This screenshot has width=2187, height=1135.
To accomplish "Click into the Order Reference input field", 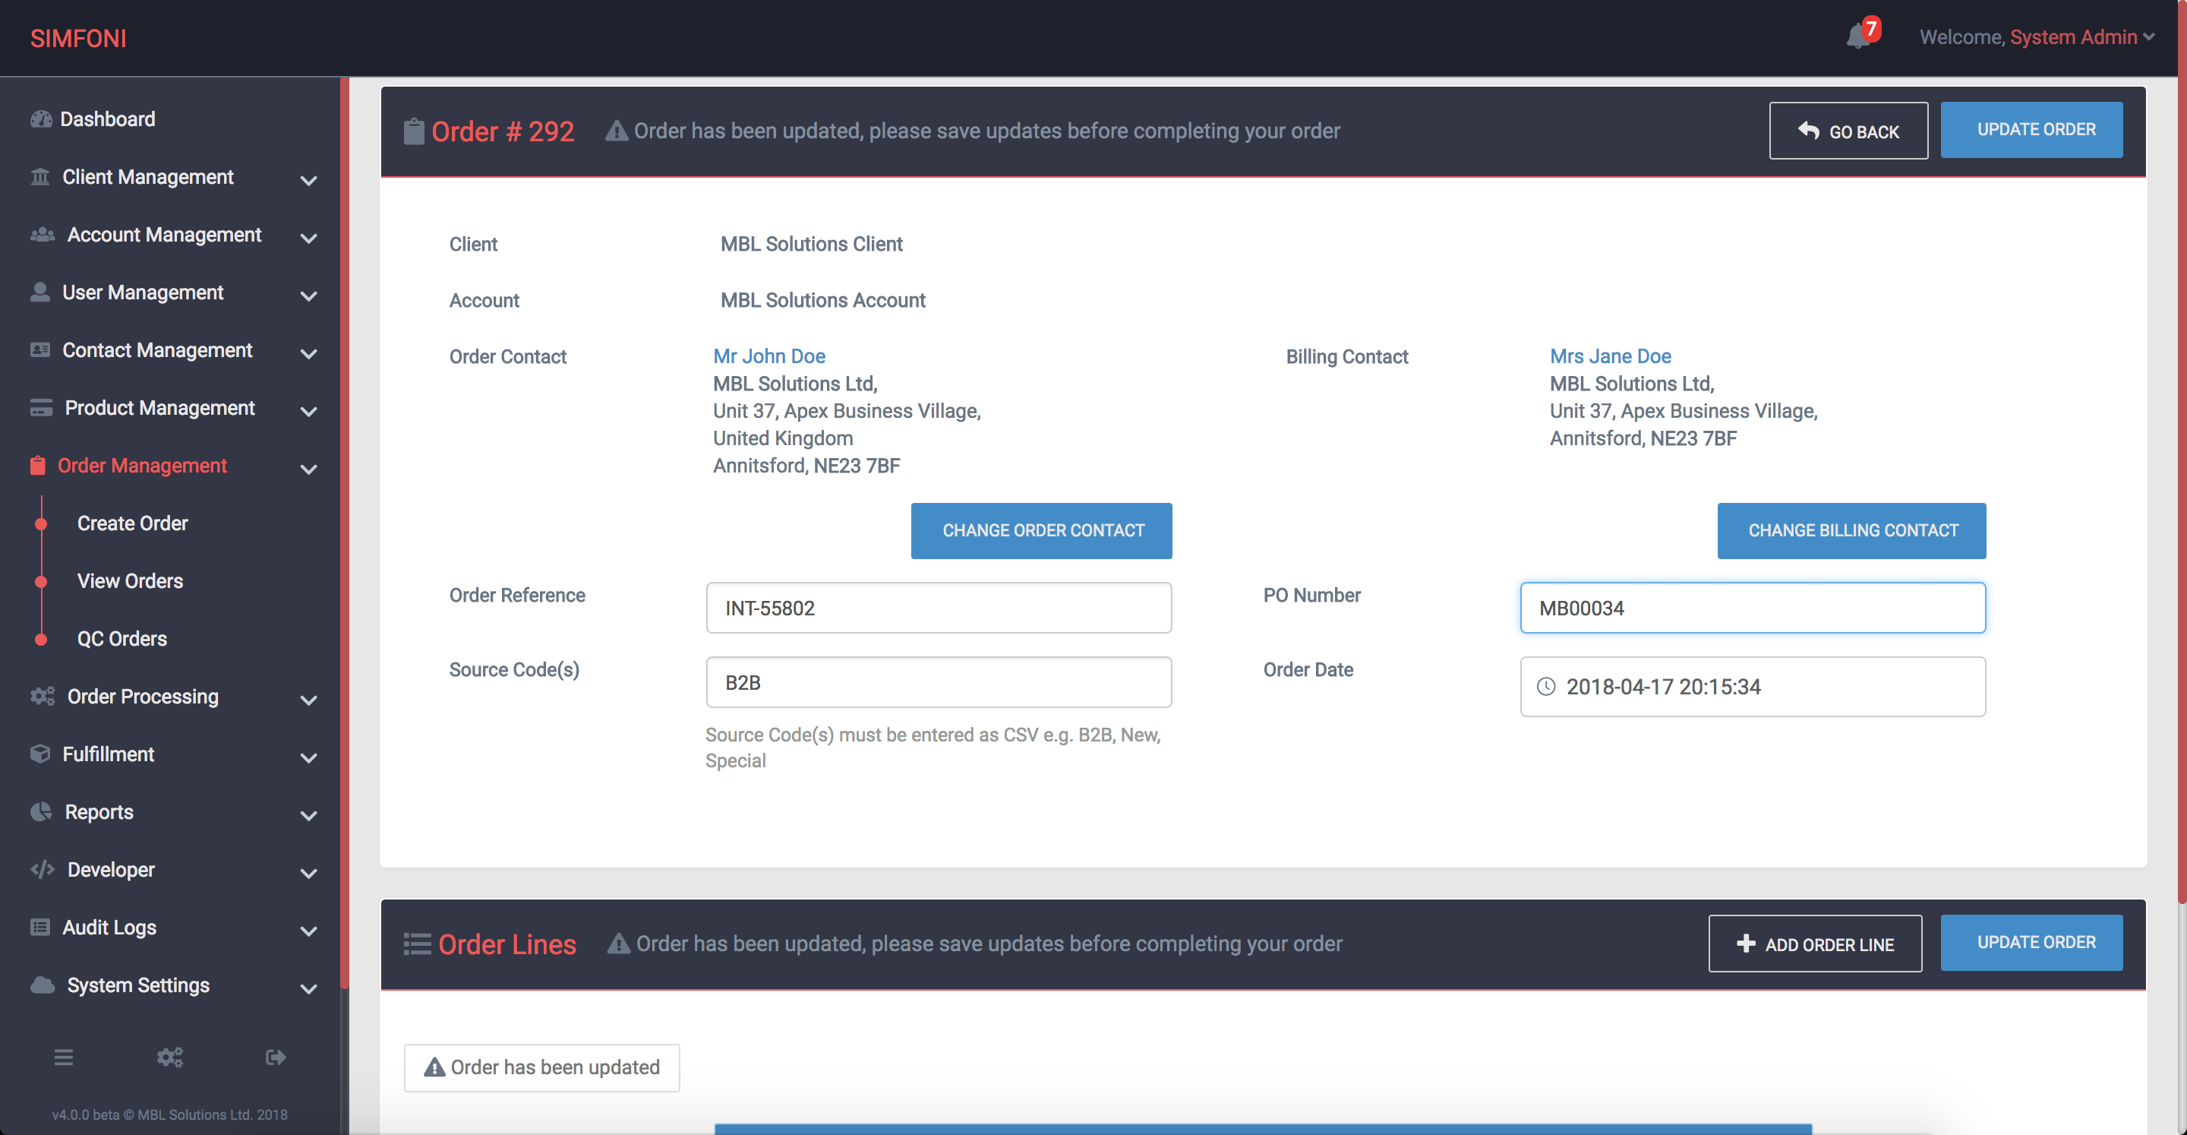I will coord(938,609).
